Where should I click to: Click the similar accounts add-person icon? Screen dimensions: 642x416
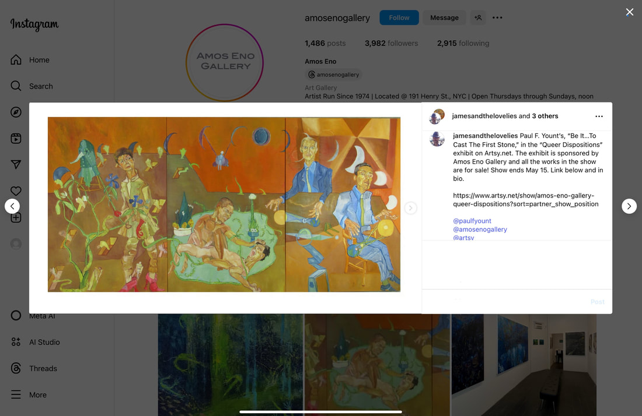click(x=478, y=17)
